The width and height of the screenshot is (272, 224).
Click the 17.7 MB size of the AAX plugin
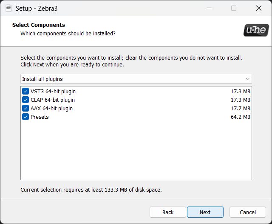click(240, 108)
